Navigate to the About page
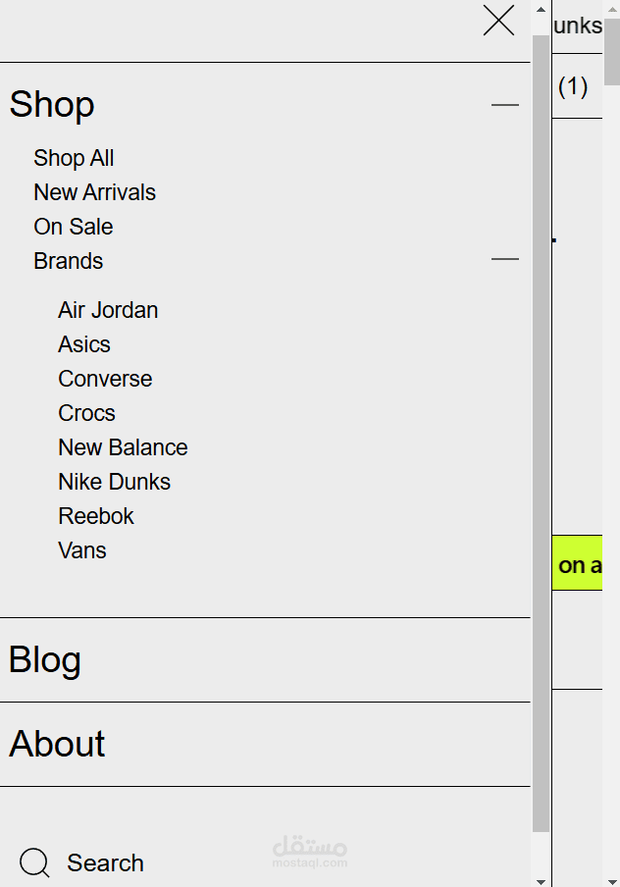This screenshot has height=887, width=620. tap(57, 745)
